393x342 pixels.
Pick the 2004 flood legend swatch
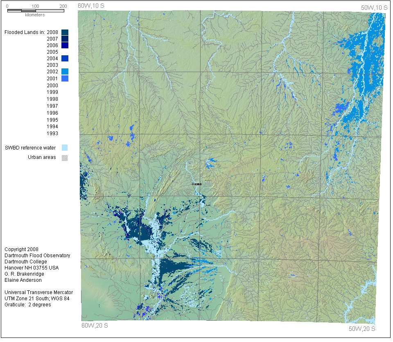coord(65,59)
